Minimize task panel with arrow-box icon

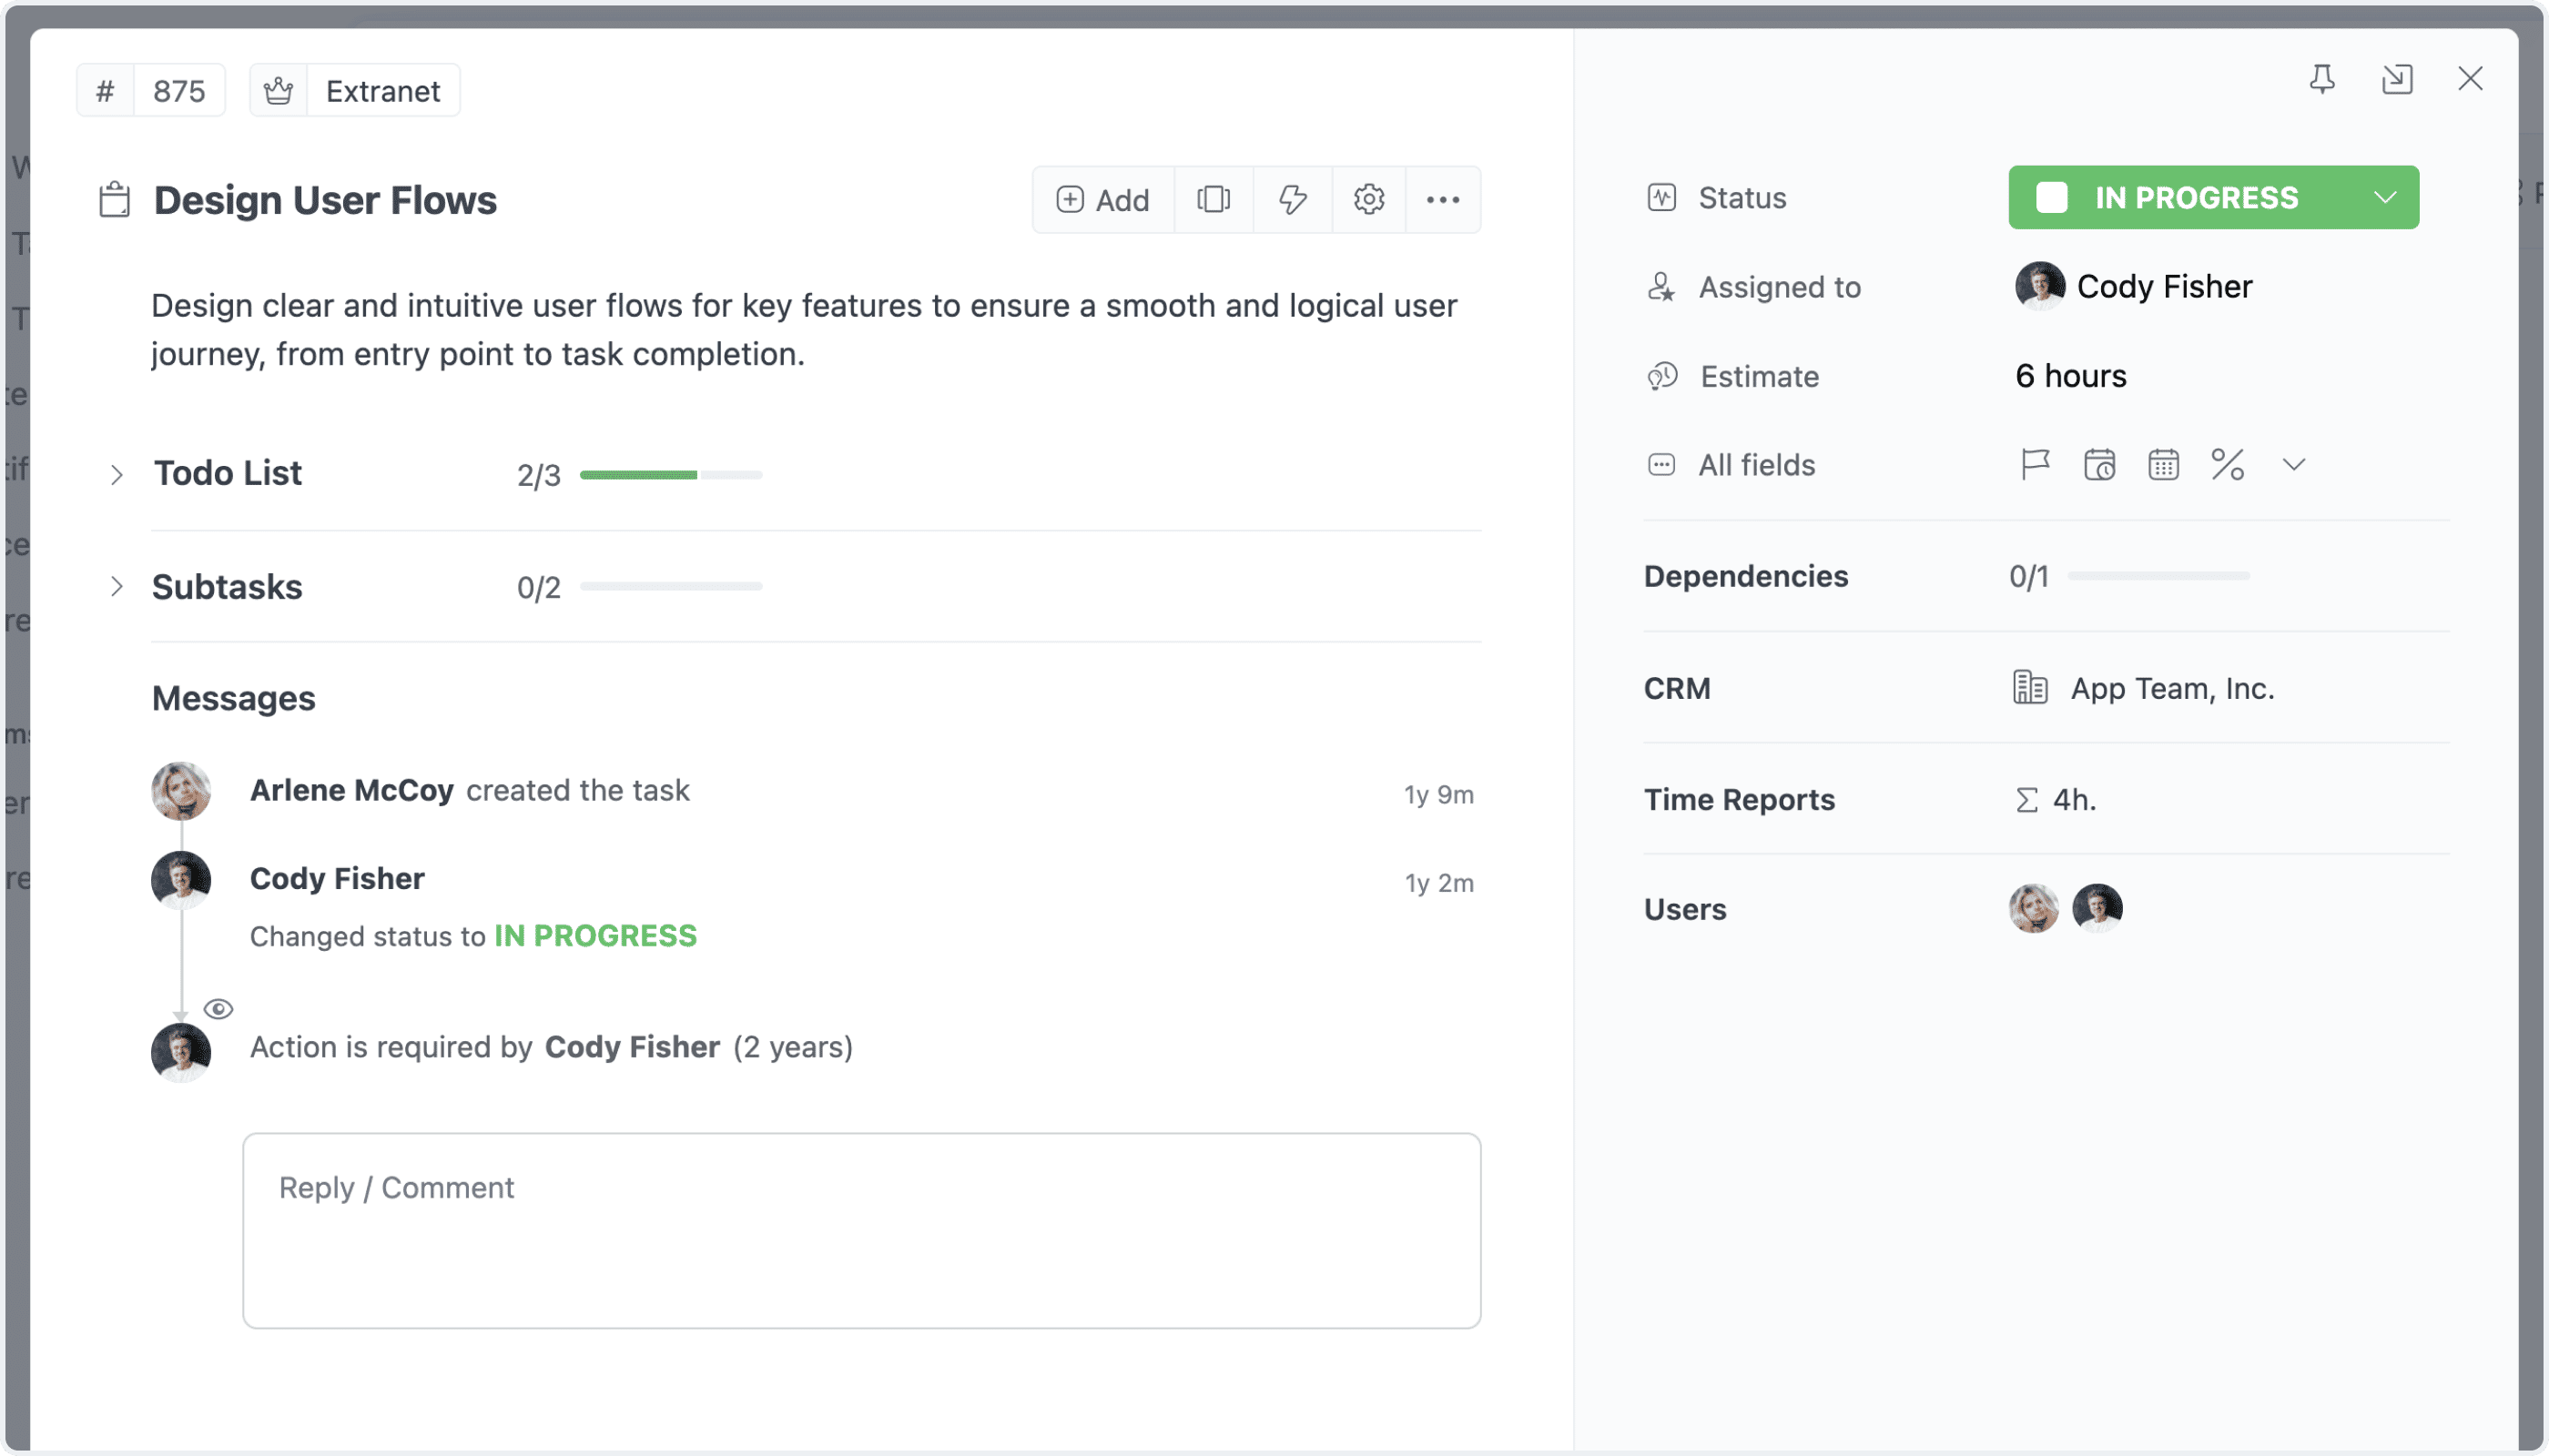pos(2397,79)
